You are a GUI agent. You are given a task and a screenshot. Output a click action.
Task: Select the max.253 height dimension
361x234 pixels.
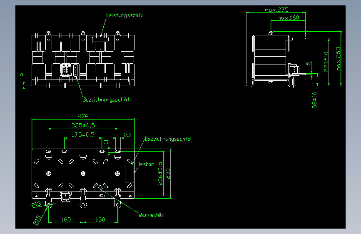click(338, 59)
